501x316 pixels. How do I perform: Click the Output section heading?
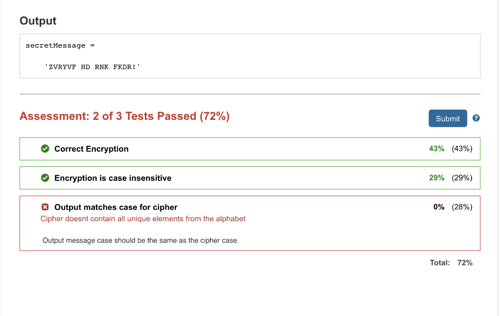tap(38, 21)
